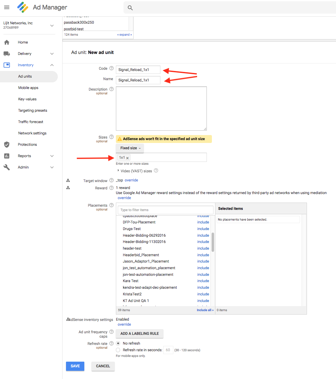Open the help icon next to Code
This screenshot has width=336, height=379.
(x=112, y=68)
